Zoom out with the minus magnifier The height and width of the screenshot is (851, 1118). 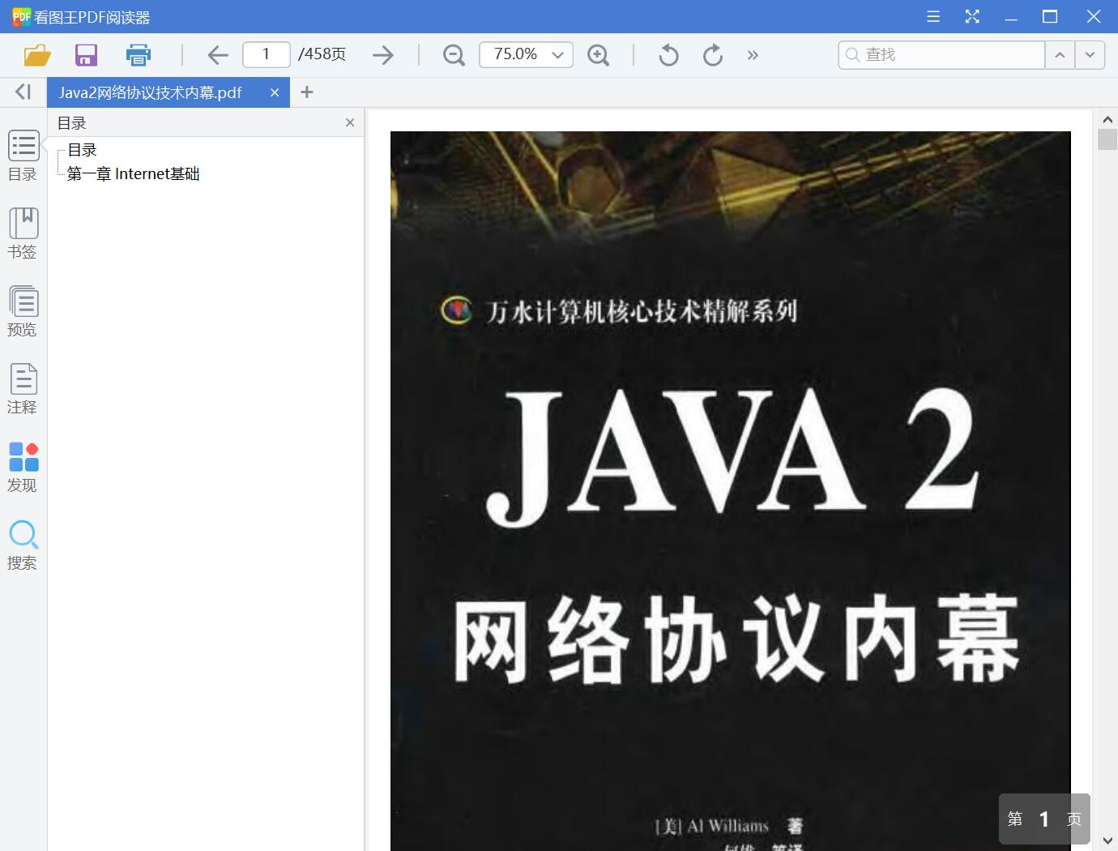(x=454, y=55)
